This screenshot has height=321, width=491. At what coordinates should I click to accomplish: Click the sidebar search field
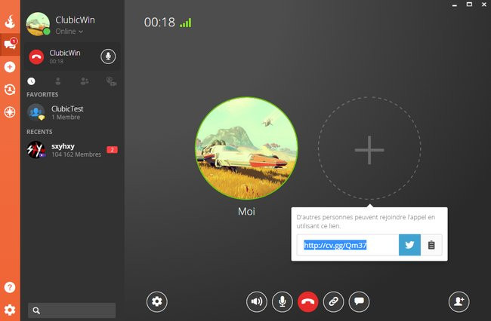72,310
